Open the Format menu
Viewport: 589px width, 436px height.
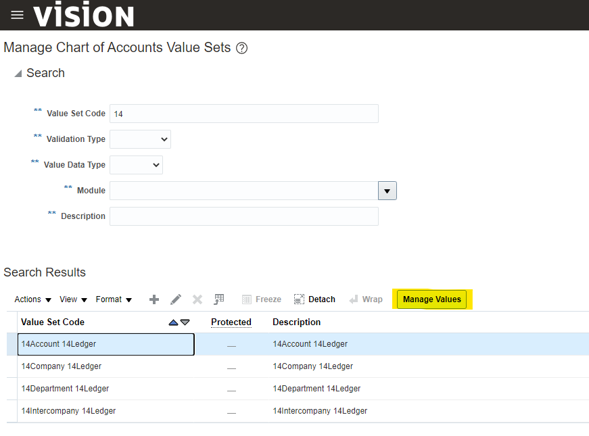(114, 299)
